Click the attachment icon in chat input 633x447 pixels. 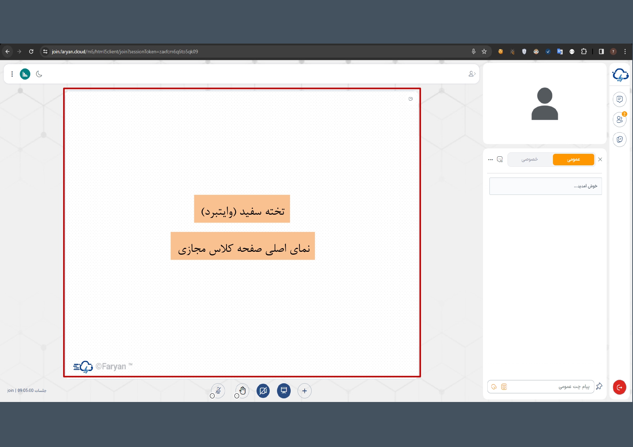point(494,387)
